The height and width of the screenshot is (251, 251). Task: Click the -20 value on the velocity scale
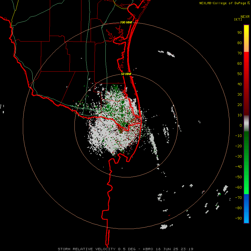pos(238,146)
